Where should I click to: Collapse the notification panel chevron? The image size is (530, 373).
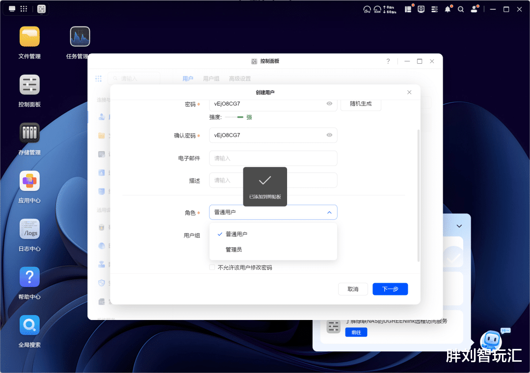[459, 226]
